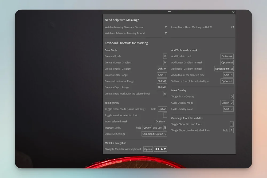Image resolution: width=267 pixels, height=178 pixels.
Task: Click the Shift+M key for Radial Gradient
Action: (x=162, y=69)
